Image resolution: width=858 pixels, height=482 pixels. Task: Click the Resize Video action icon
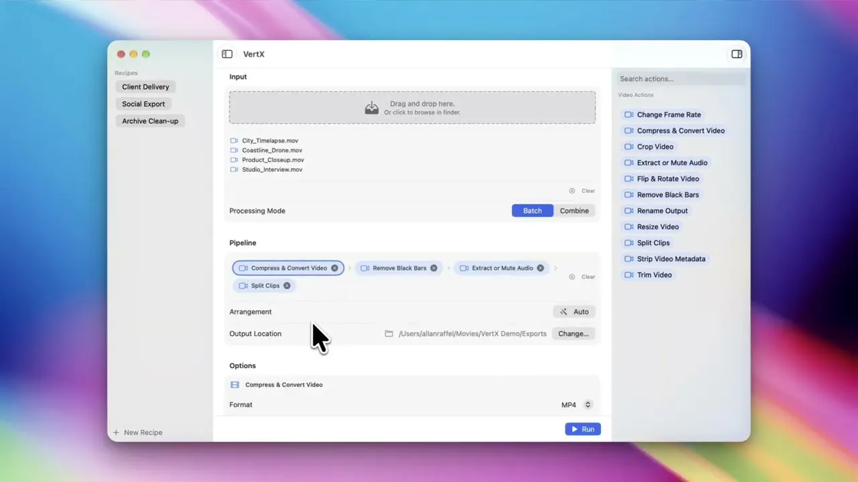[x=629, y=227]
